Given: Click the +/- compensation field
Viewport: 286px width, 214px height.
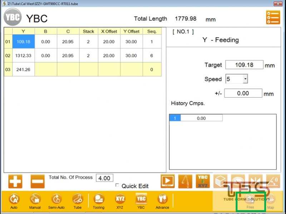Looking at the screenshot, I should tap(243, 93).
